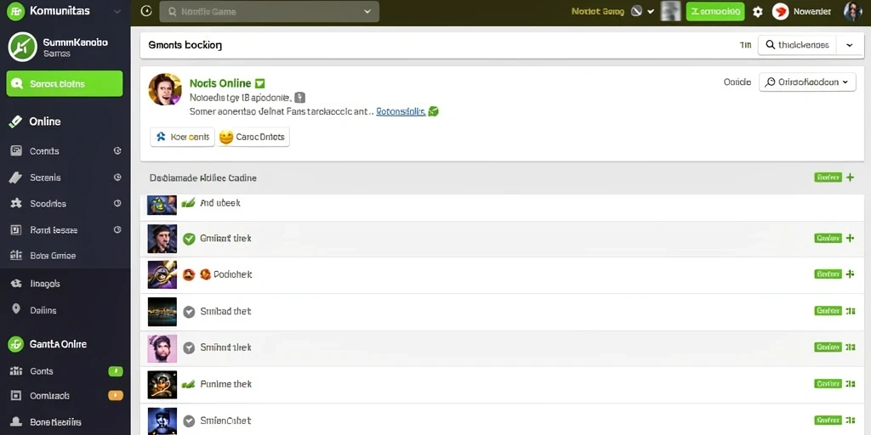Click the circle icon left of top search
This screenshot has height=435, width=871.
click(x=146, y=11)
